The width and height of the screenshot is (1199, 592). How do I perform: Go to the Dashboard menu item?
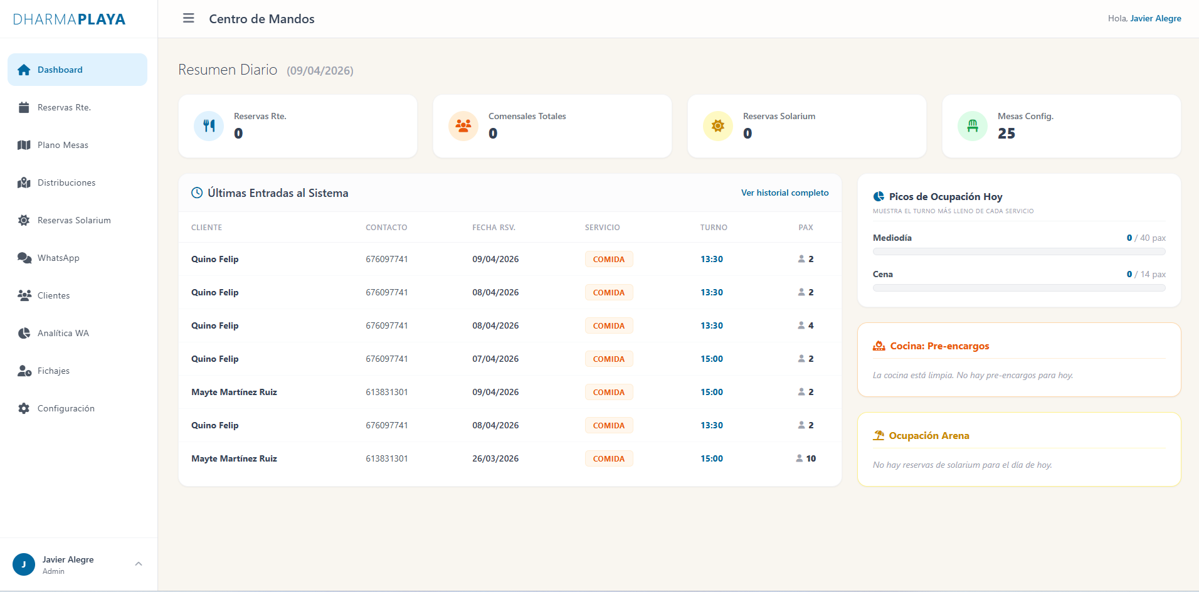coord(77,70)
